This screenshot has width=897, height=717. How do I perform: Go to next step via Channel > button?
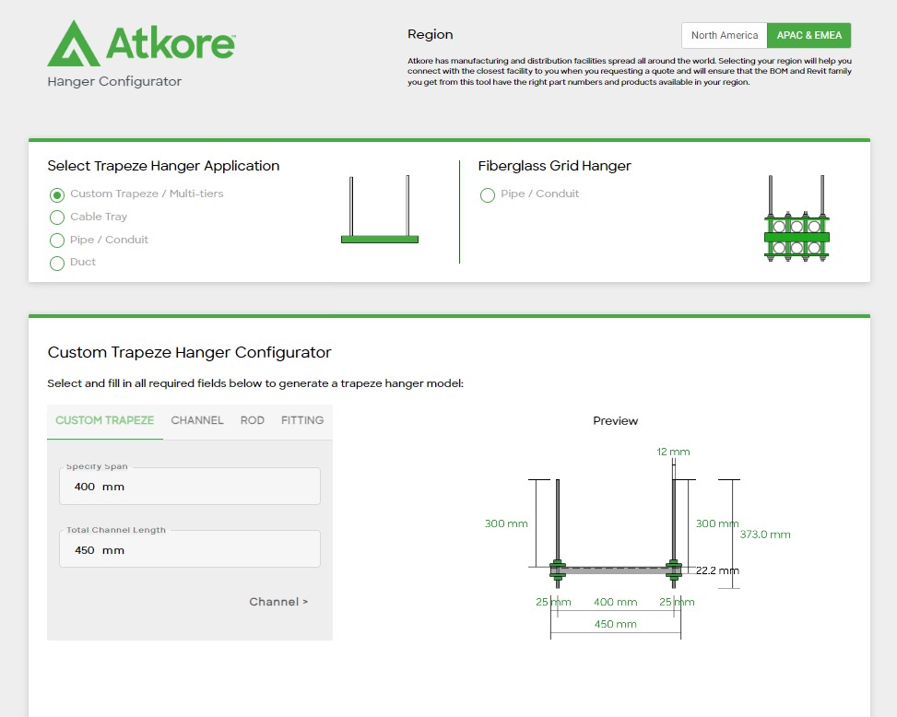[x=278, y=602]
